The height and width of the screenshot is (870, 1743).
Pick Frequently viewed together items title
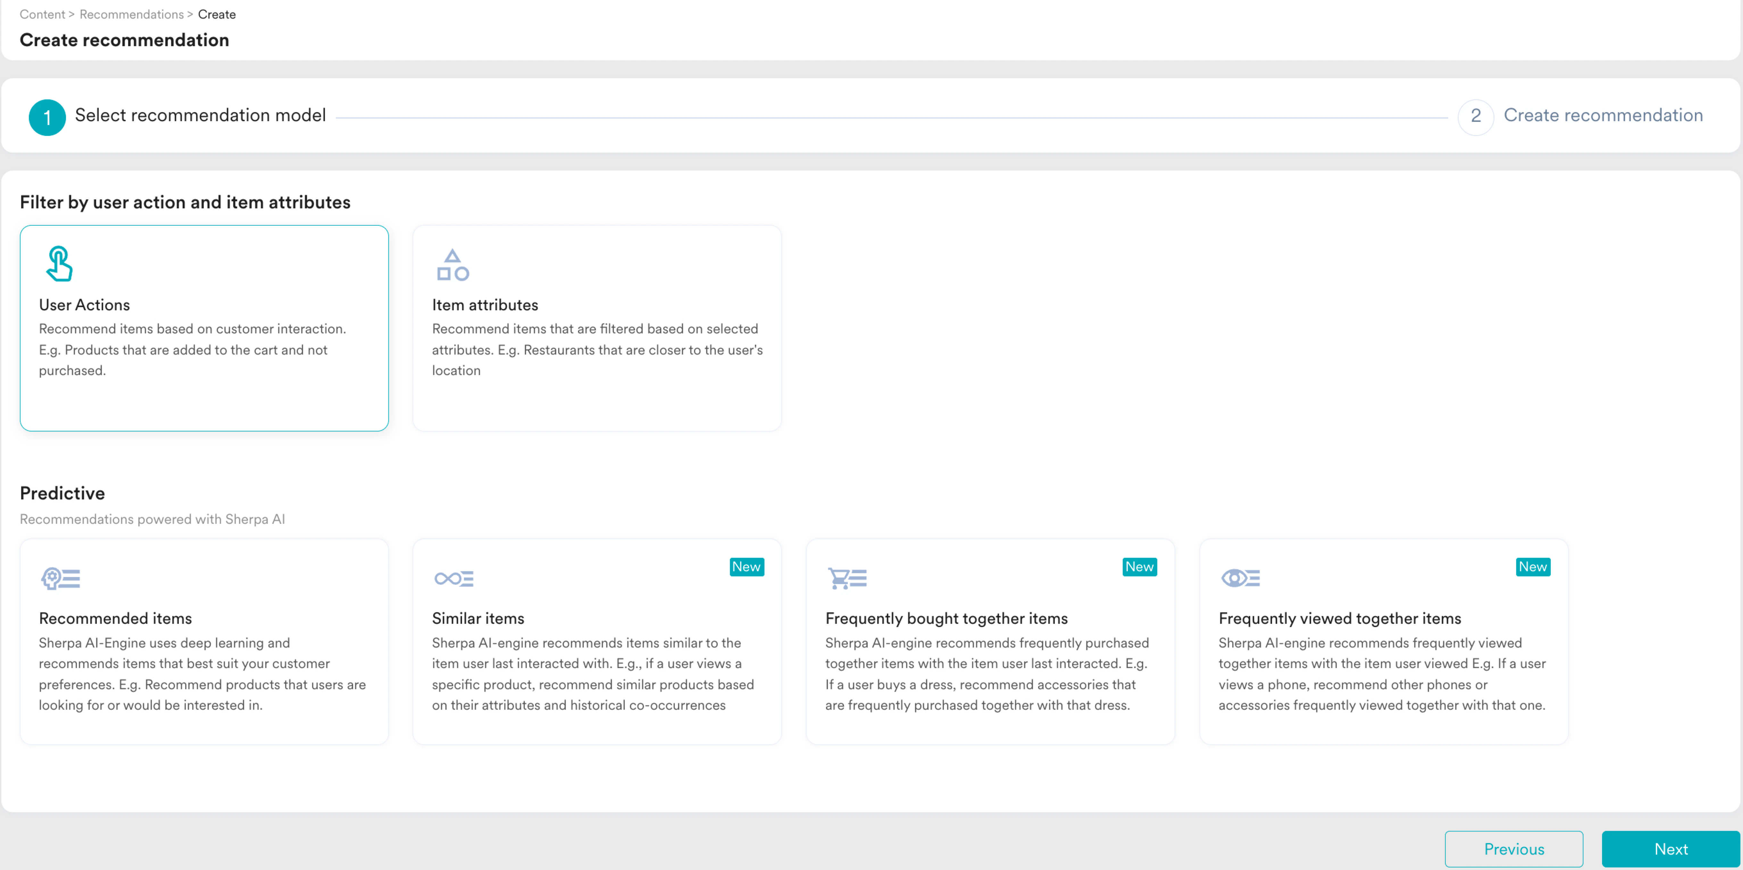coord(1339,618)
